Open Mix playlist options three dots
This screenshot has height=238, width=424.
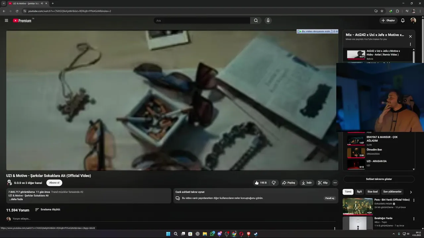coord(410,44)
